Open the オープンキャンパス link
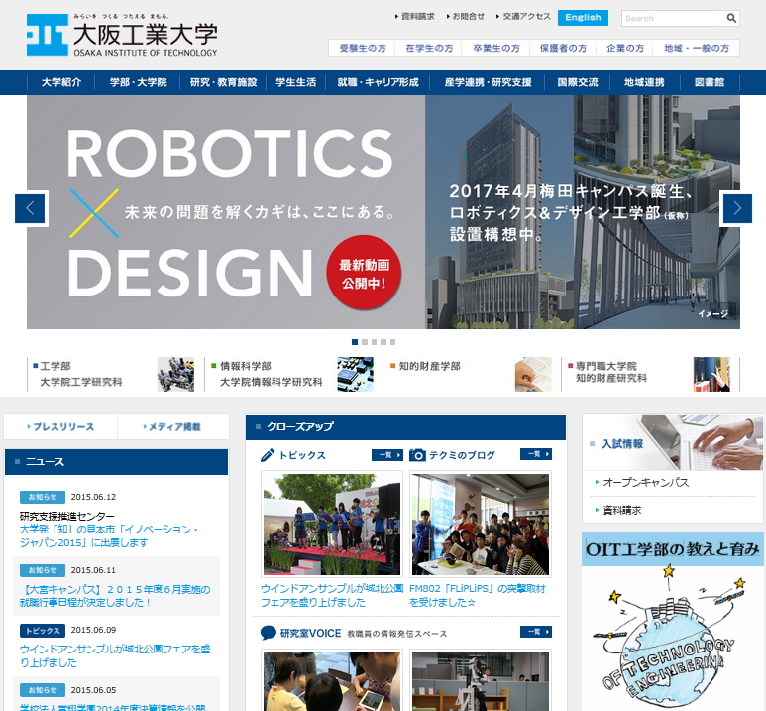 pyautogui.click(x=645, y=483)
